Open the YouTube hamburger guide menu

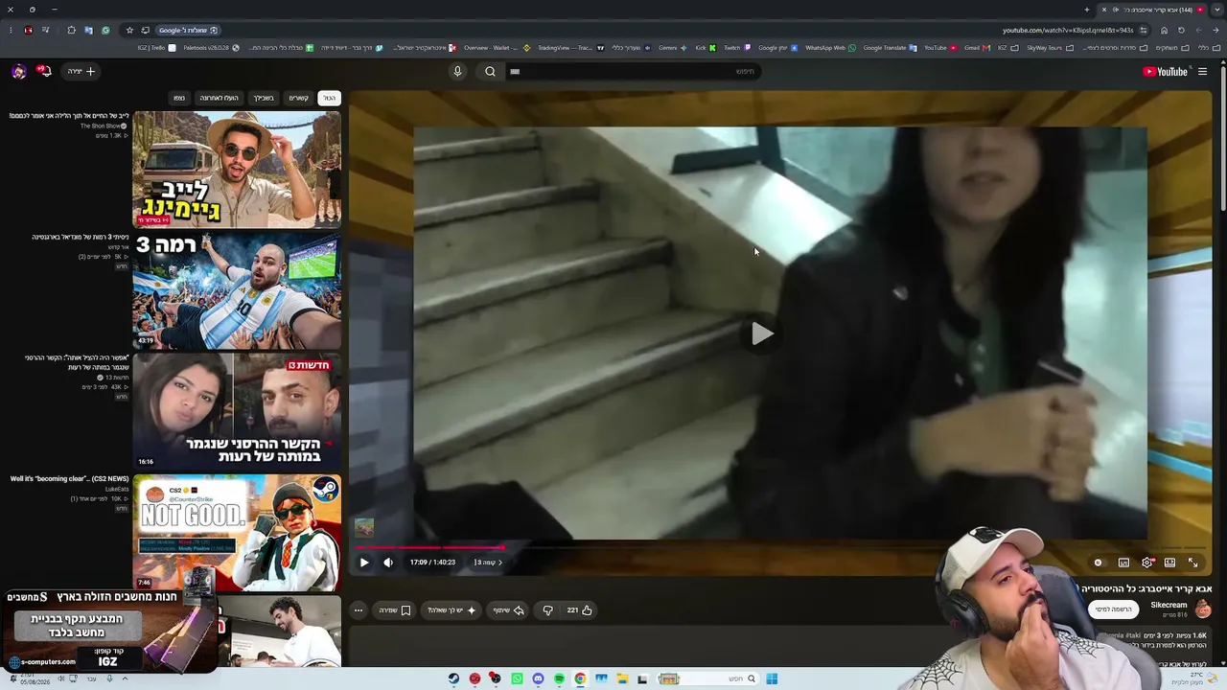pos(1202,72)
